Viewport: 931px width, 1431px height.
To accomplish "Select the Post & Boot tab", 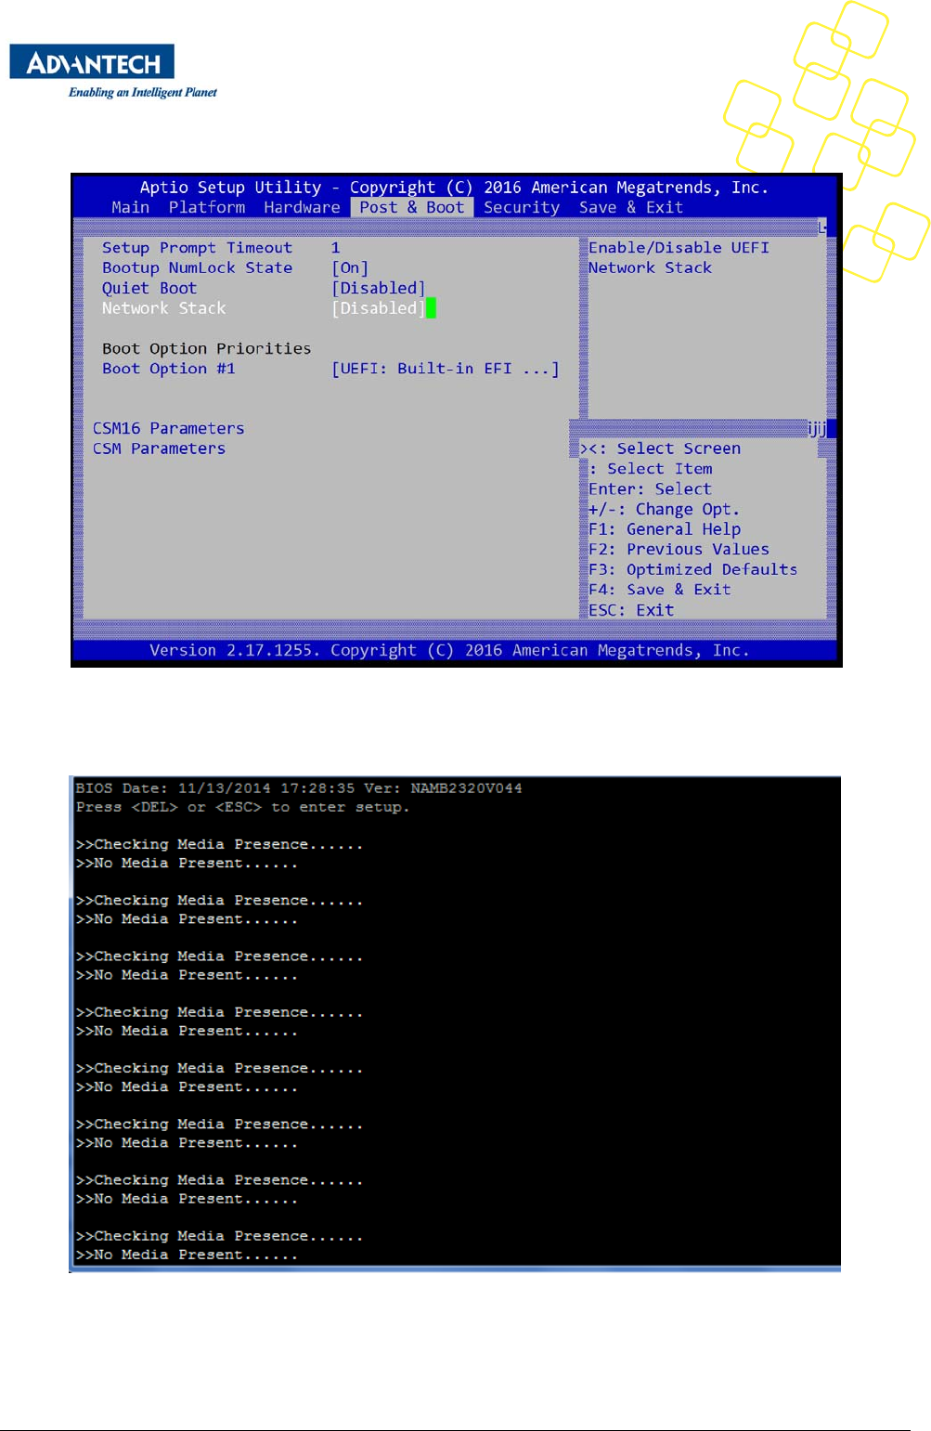I will [x=411, y=207].
